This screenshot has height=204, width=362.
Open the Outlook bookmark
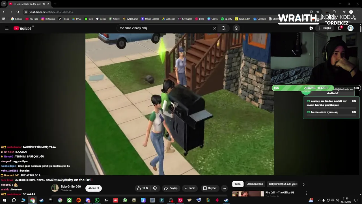pyautogui.click(x=259, y=19)
